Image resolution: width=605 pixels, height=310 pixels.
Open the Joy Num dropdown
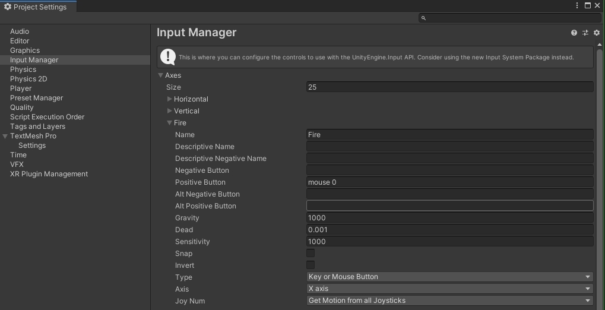coord(450,300)
